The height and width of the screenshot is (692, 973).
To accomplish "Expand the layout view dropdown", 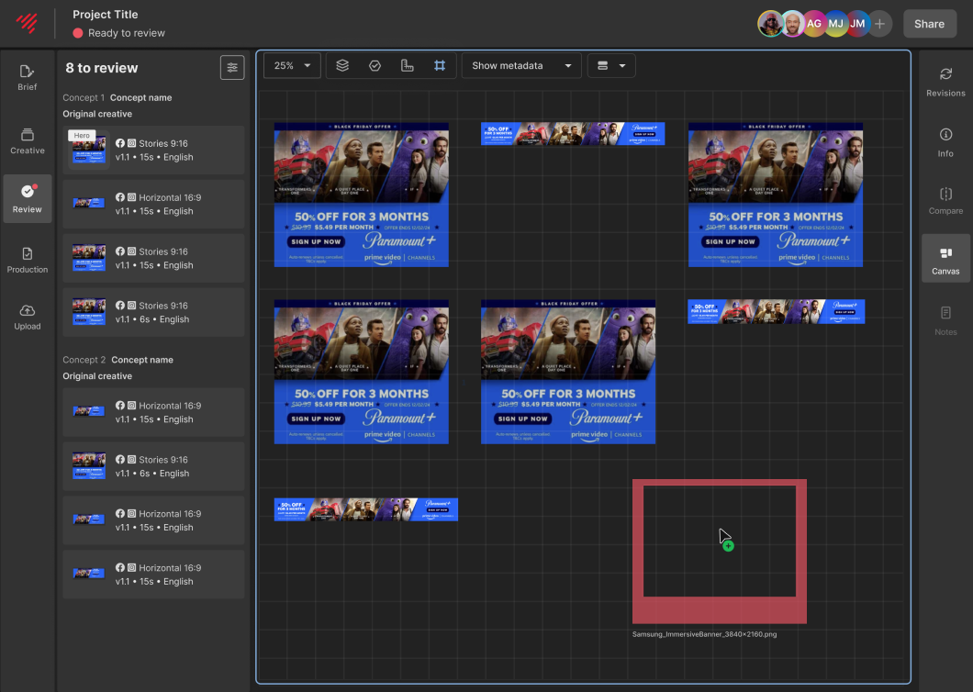I will tap(611, 66).
